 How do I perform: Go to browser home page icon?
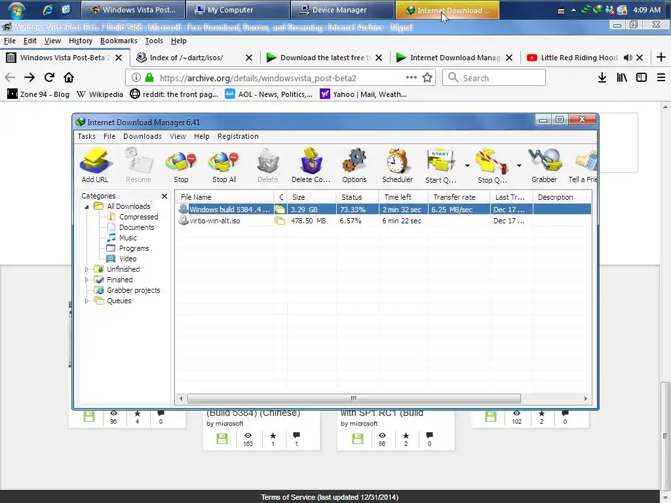[68, 77]
